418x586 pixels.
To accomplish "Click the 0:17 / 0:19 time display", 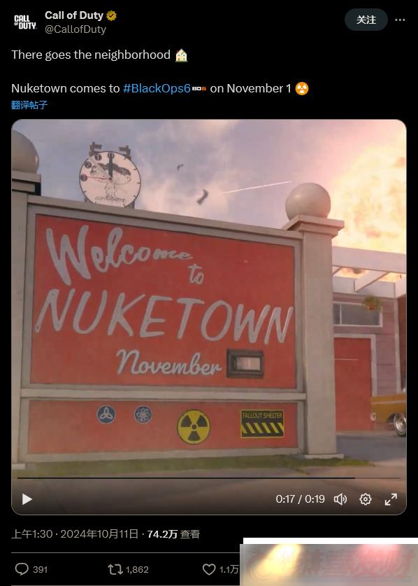I will (300, 499).
